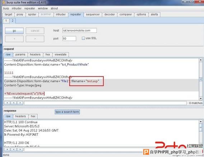Click the response scrollbar up arrow
Screen dimensions: 204x157
pyautogui.click(x=201, y=122)
